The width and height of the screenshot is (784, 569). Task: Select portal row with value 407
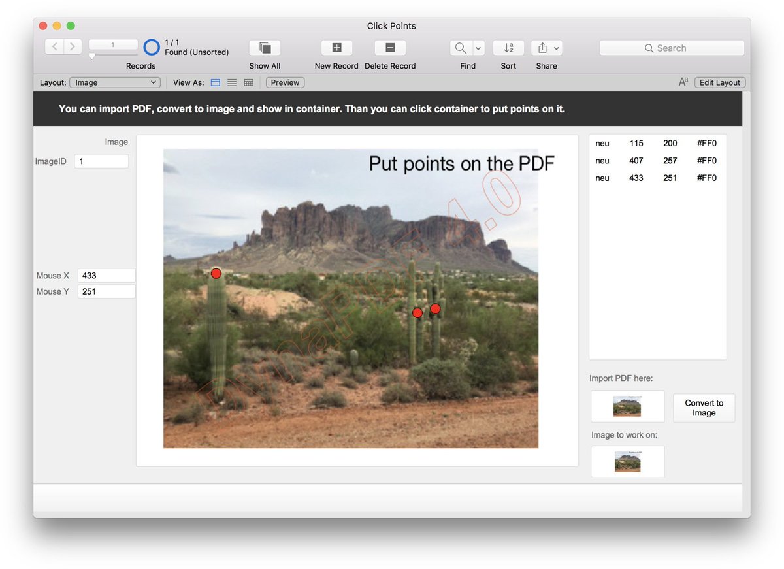tap(657, 161)
